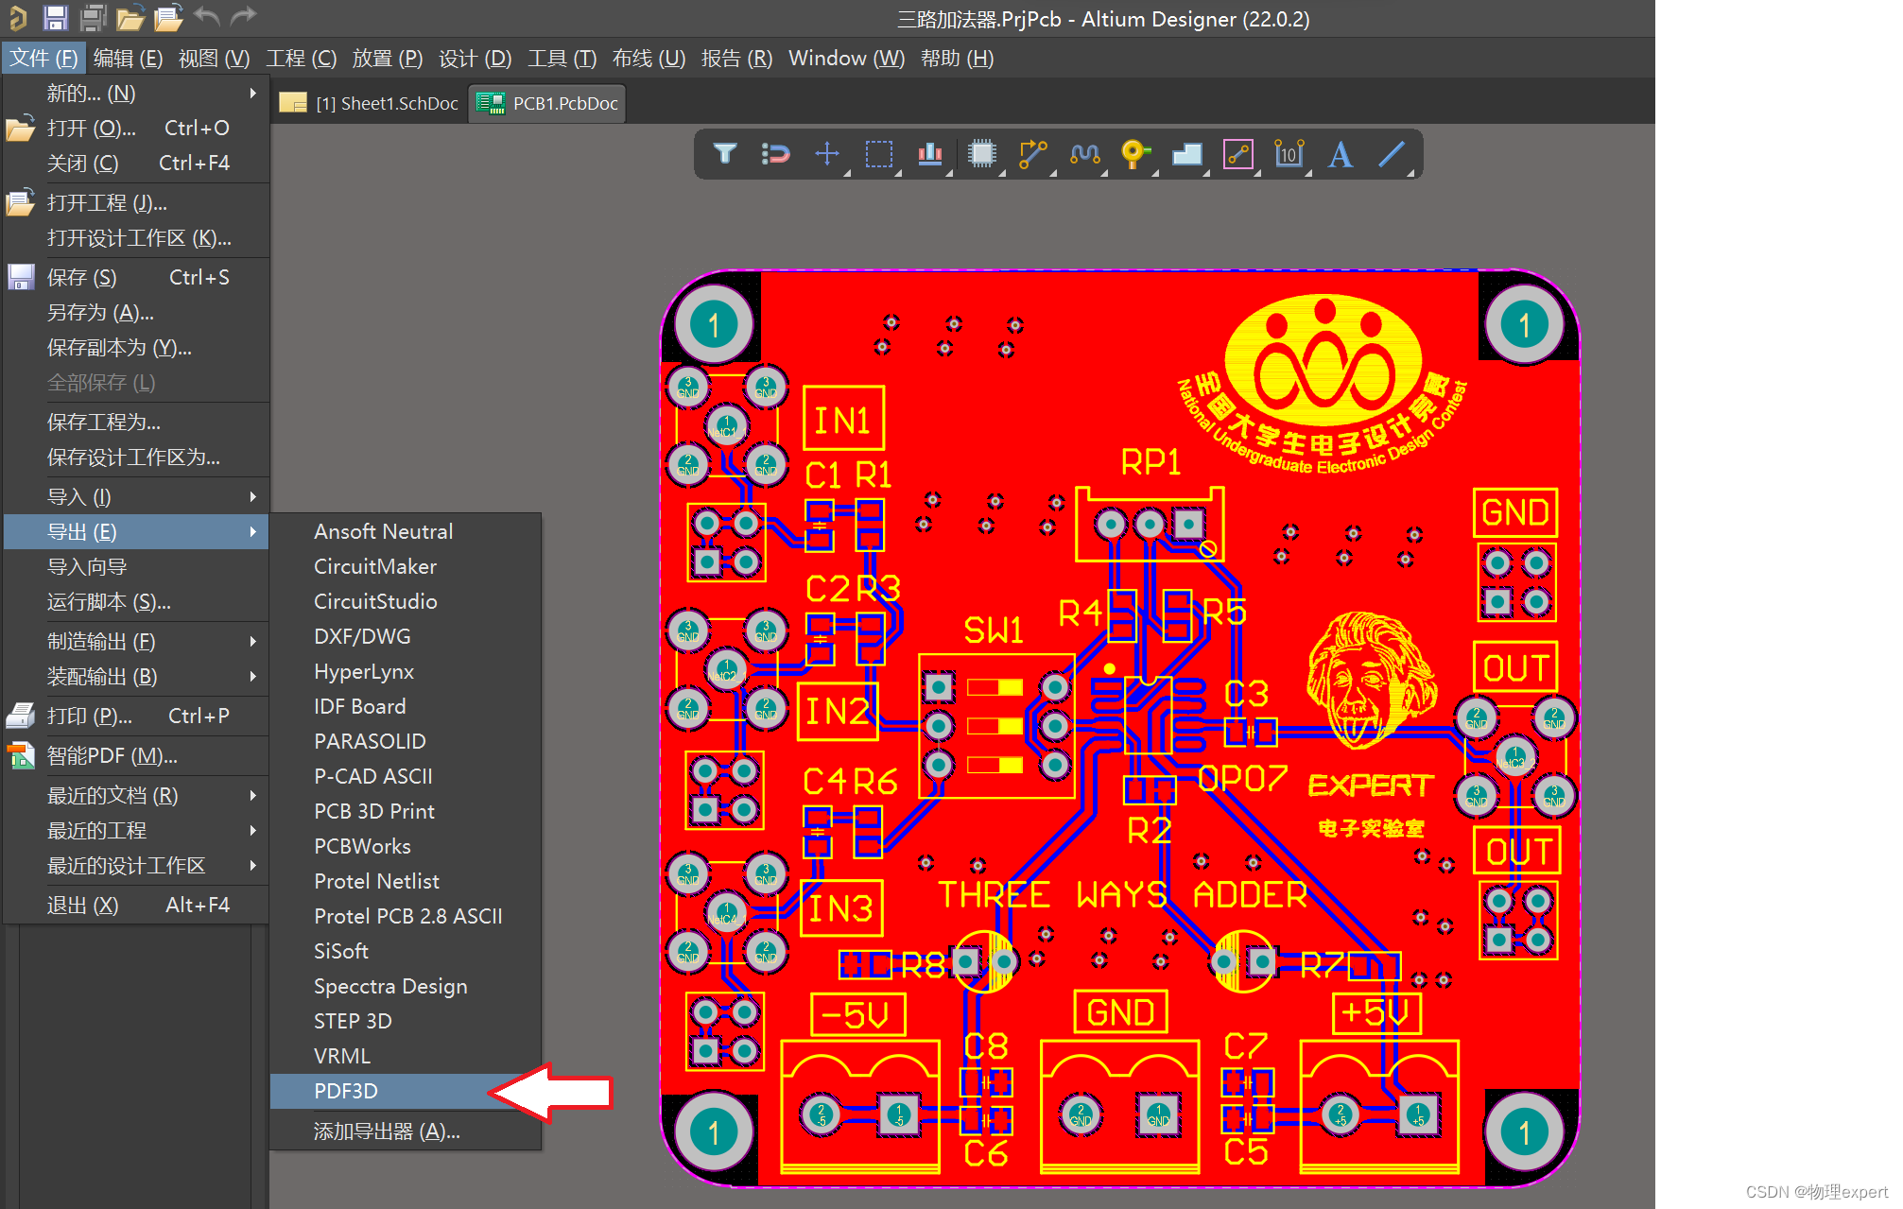Select the snap/objects for snapping tool
The height and width of the screenshot is (1209, 1903).
pos(775,153)
